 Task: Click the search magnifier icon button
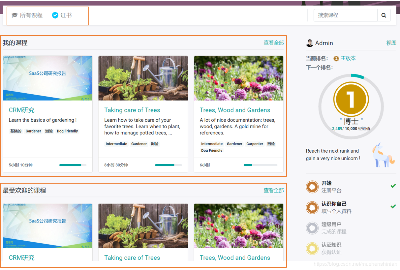(x=384, y=15)
